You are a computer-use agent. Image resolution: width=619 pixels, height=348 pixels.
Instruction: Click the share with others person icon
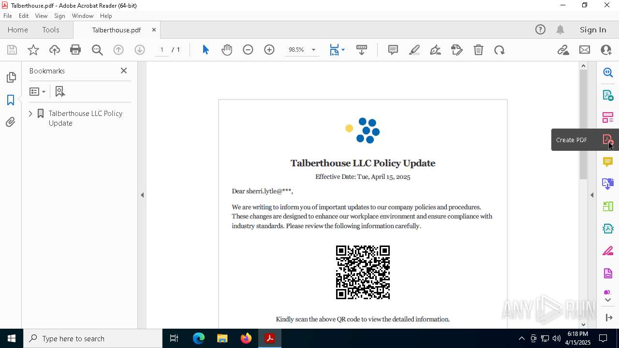coord(606,50)
